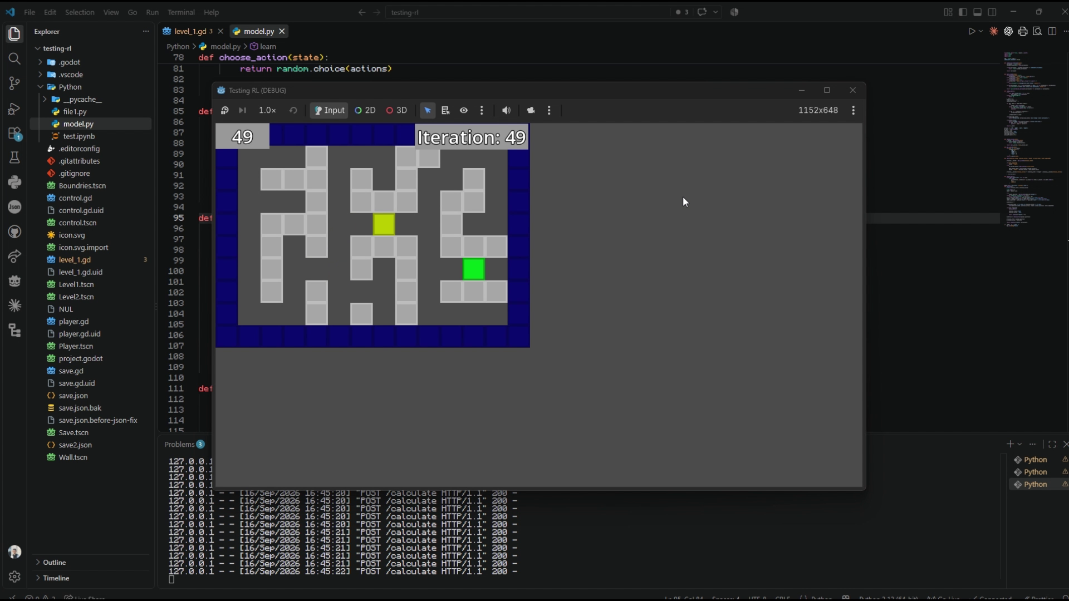
Task: Select the arrow select mode tool in game window
Action: [x=428, y=110]
